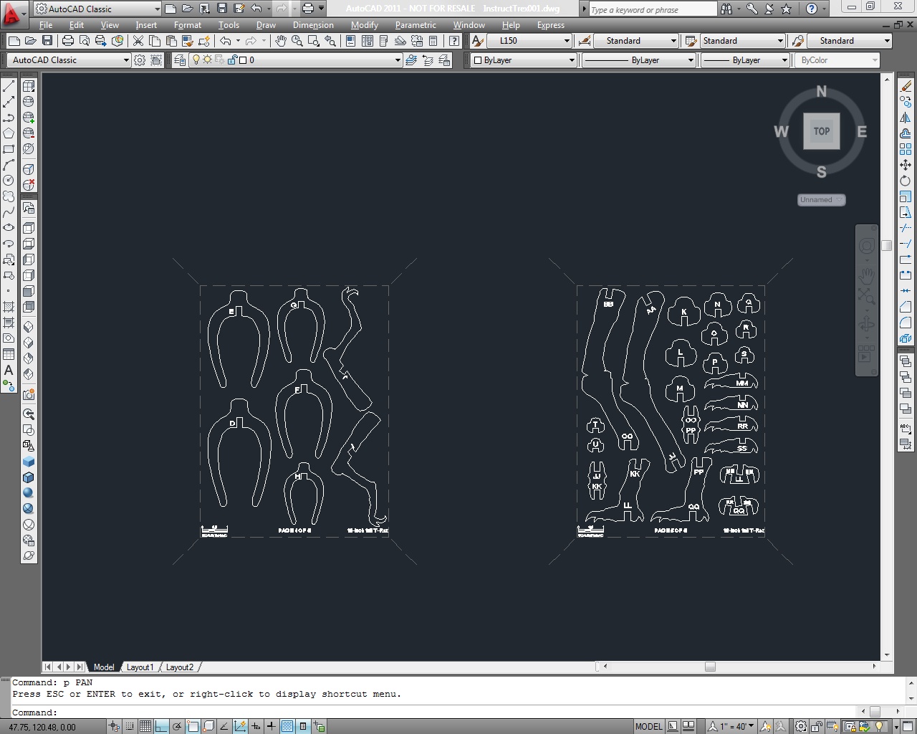Select the Erase tool
The image size is (917, 734).
(906, 86)
